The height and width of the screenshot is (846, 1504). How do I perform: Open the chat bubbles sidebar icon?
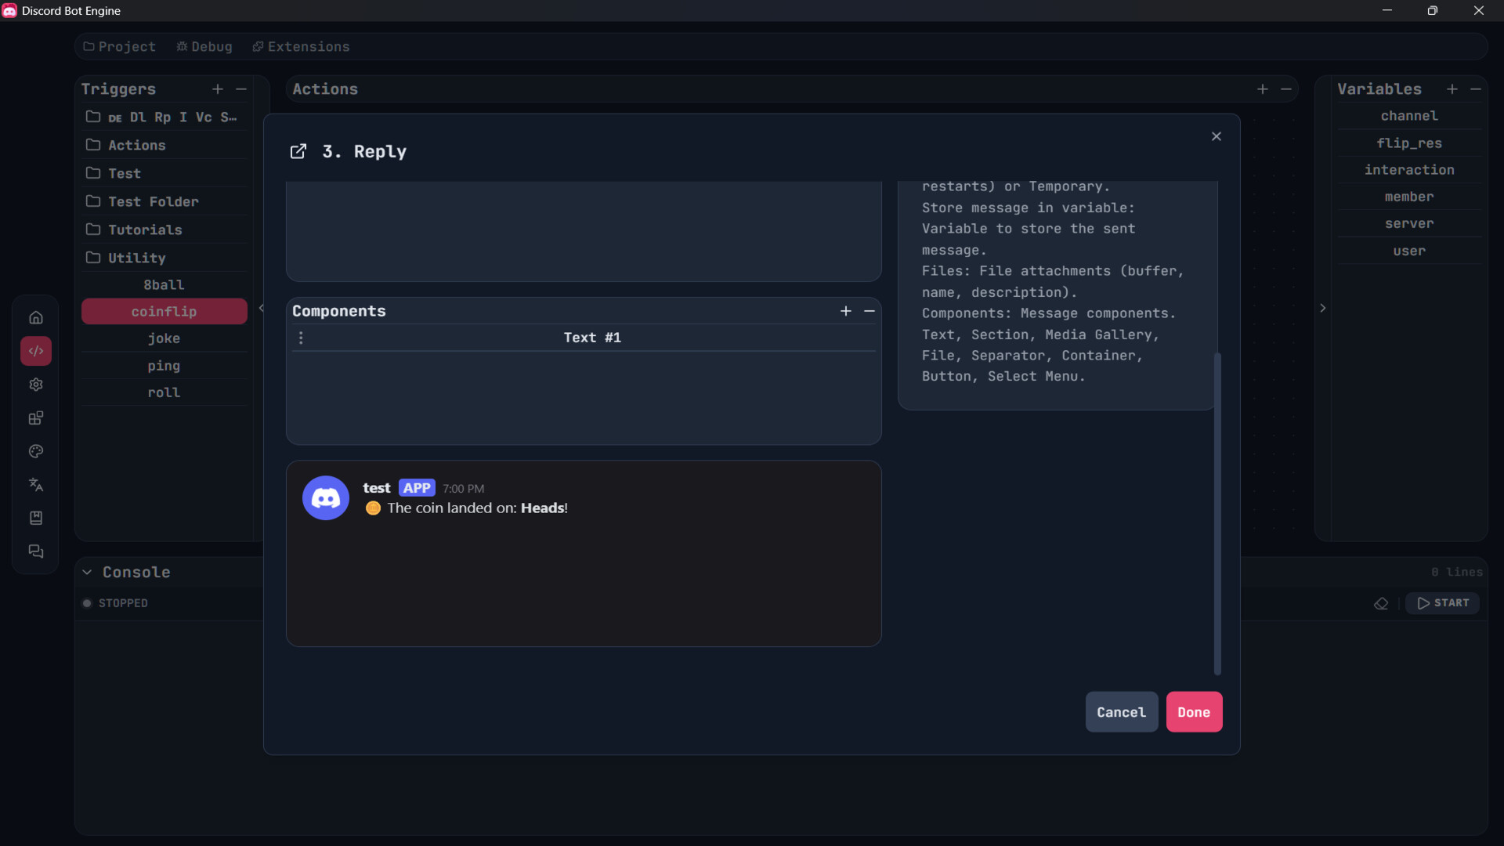(x=36, y=551)
